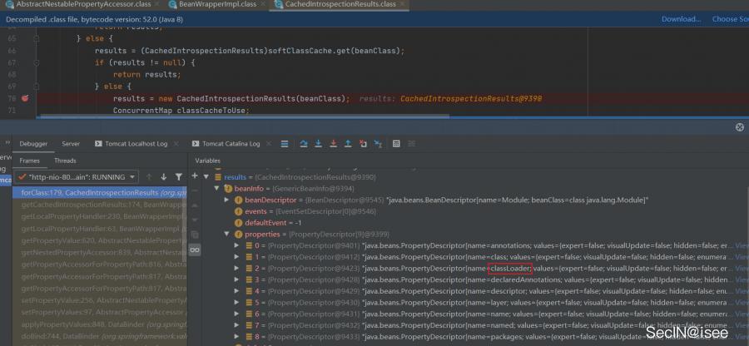Expand property 1 named class
This screenshot has width=749, height=346.
[x=237, y=257]
